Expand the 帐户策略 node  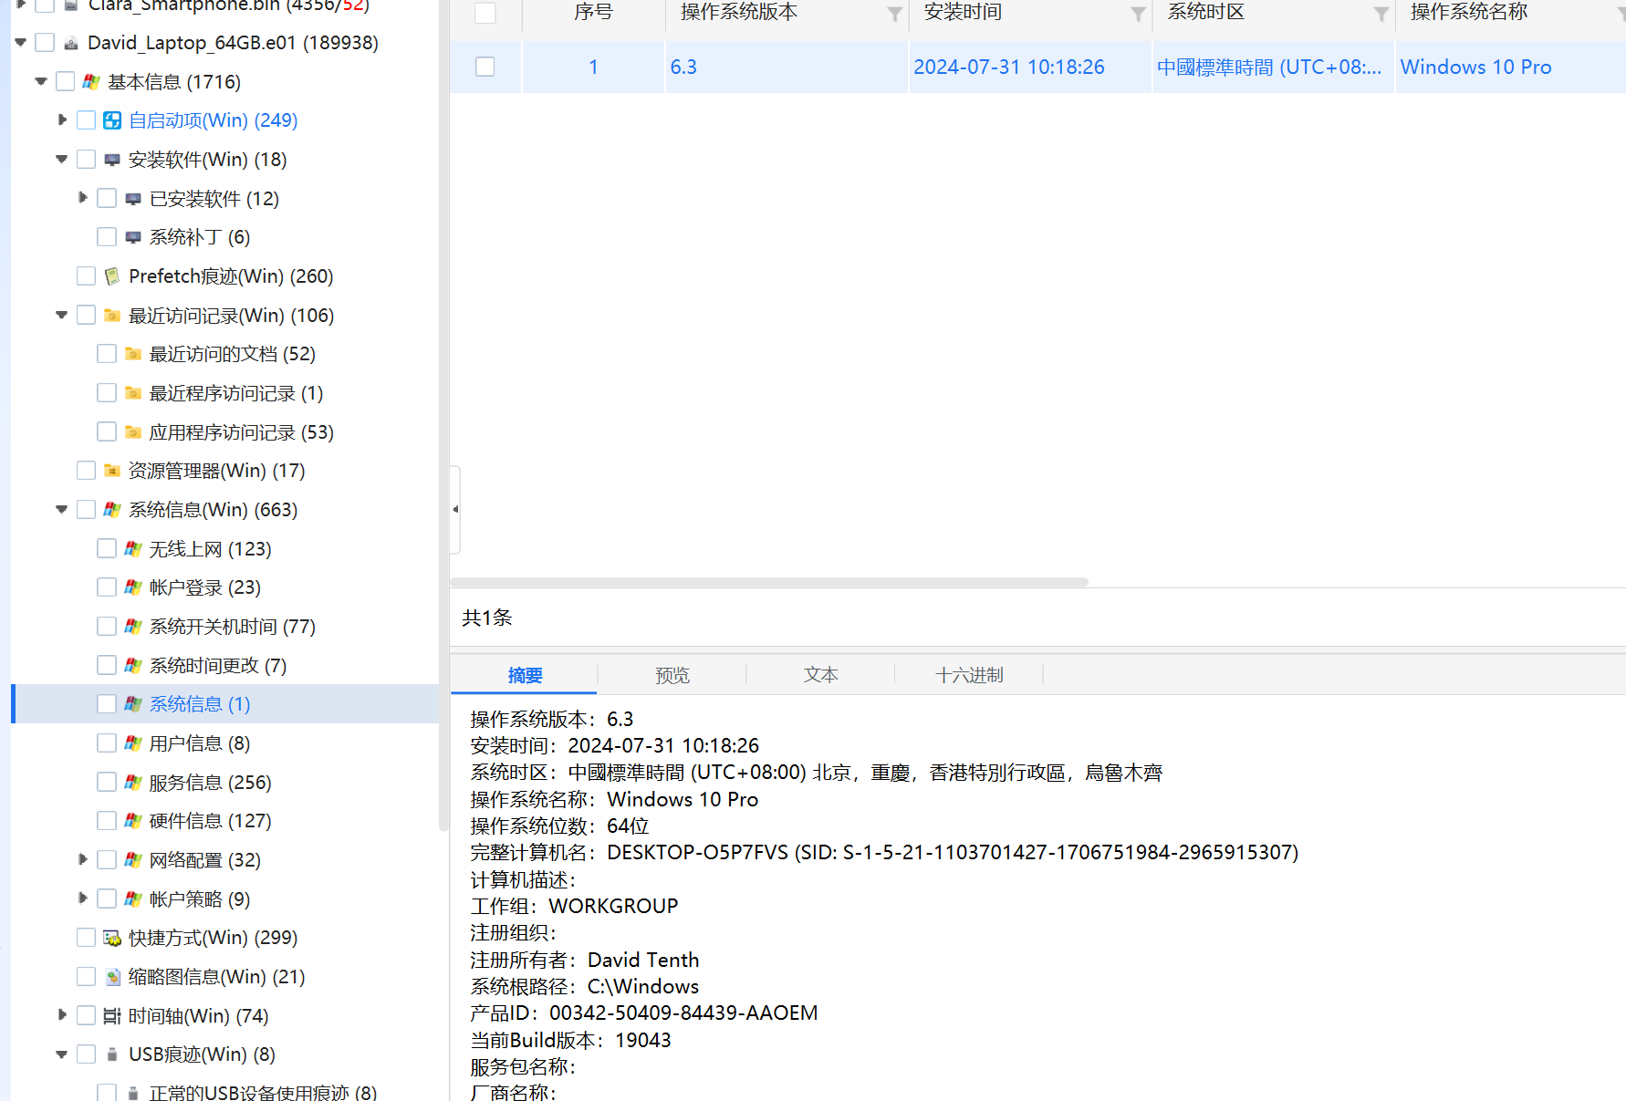point(83,898)
